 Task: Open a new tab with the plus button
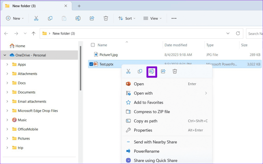79,6
